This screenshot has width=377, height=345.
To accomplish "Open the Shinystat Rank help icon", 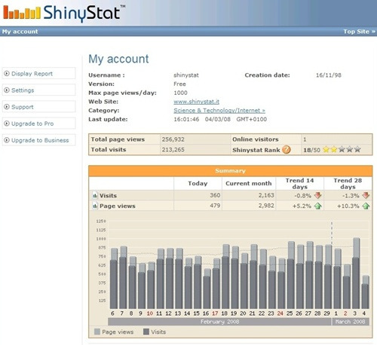I will (x=286, y=150).
